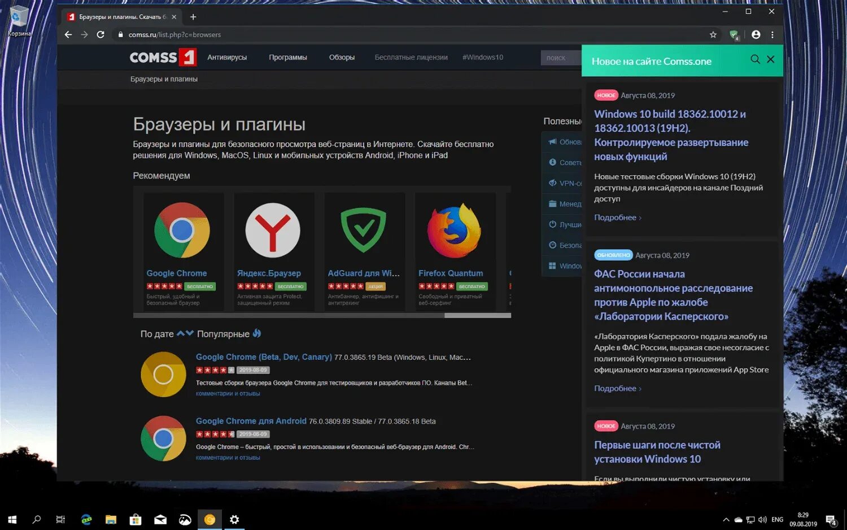Sort by Популярные
Viewport: 847px width, 530px height.
click(x=223, y=334)
